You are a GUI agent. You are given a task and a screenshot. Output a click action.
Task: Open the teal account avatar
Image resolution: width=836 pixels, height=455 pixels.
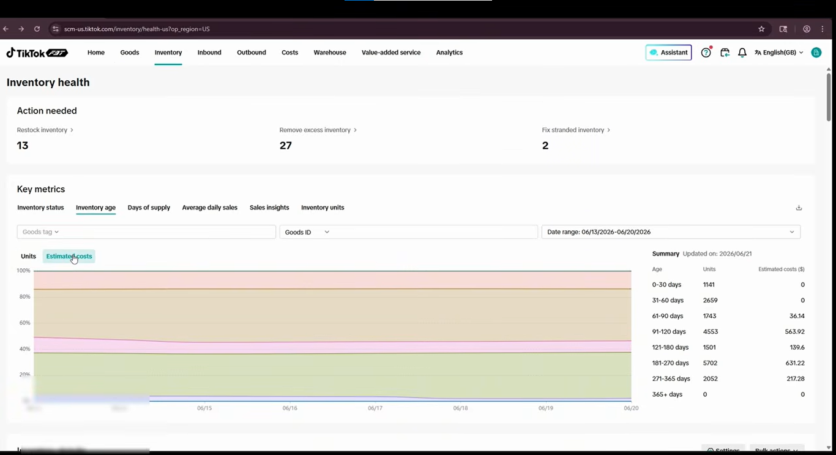click(x=816, y=53)
